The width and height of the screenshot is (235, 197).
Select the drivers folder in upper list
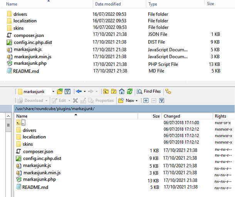pos(20,14)
